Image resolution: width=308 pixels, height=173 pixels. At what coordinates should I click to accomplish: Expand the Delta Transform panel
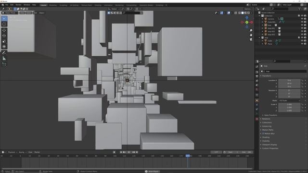coord(270,115)
